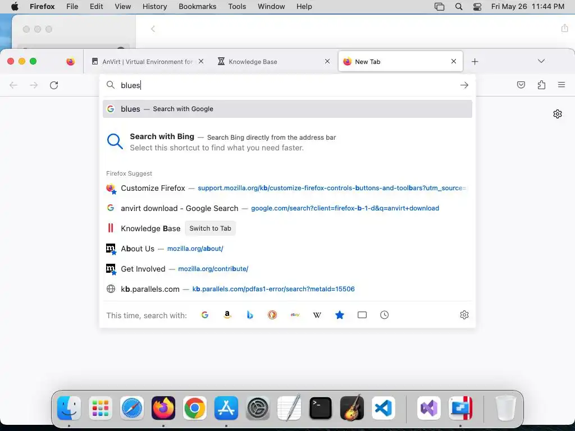Open Launchpad from the Dock
This screenshot has height=431, width=575.
(x=101, y=408)
